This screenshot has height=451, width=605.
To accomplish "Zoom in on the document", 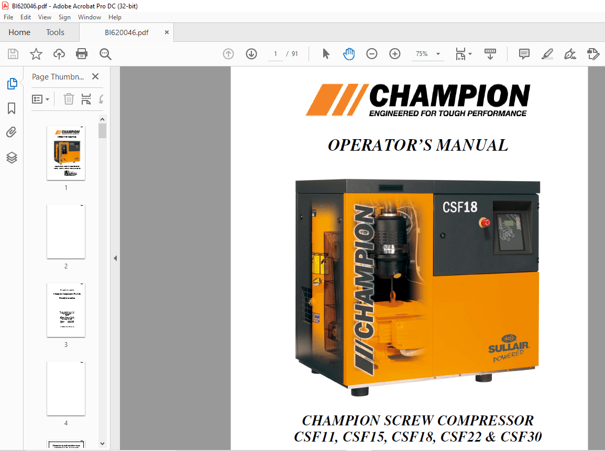I will [394, 53].
